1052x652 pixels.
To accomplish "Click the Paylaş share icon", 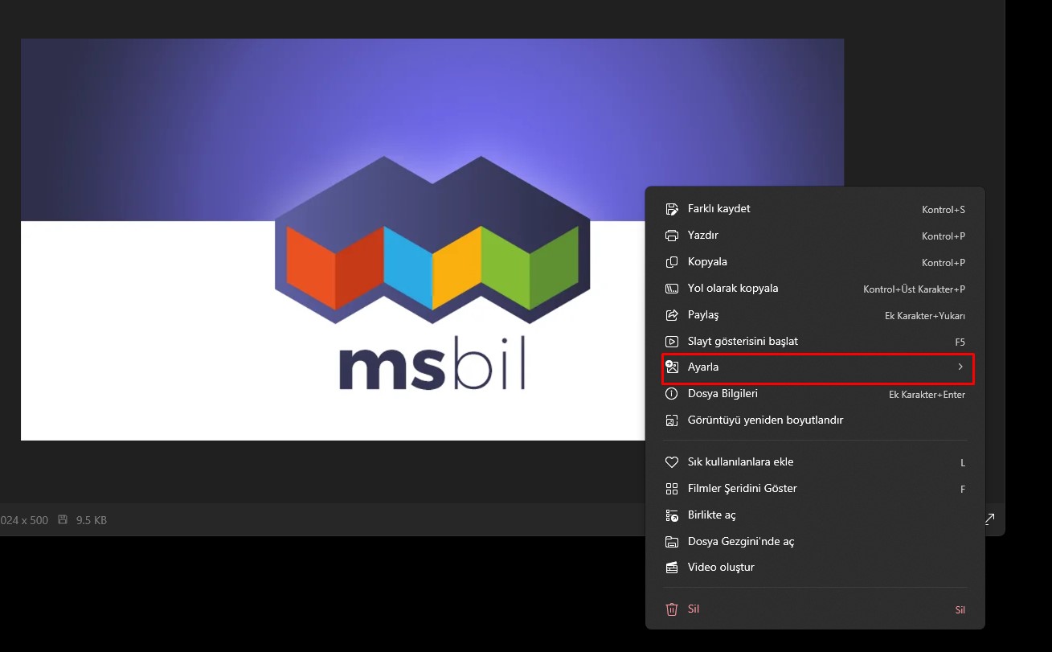I will click(x=672, y=315).
